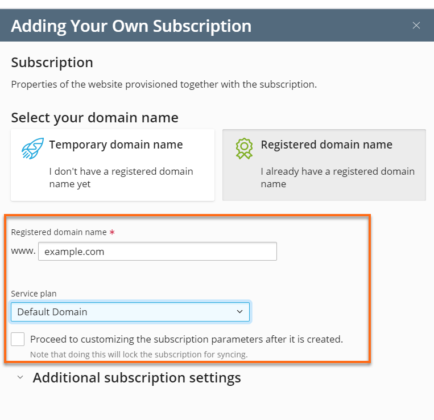Click the 'Select your domain name' heading
Image resolution: width=434 pixels, height=420 pixels.
point(94,118)
